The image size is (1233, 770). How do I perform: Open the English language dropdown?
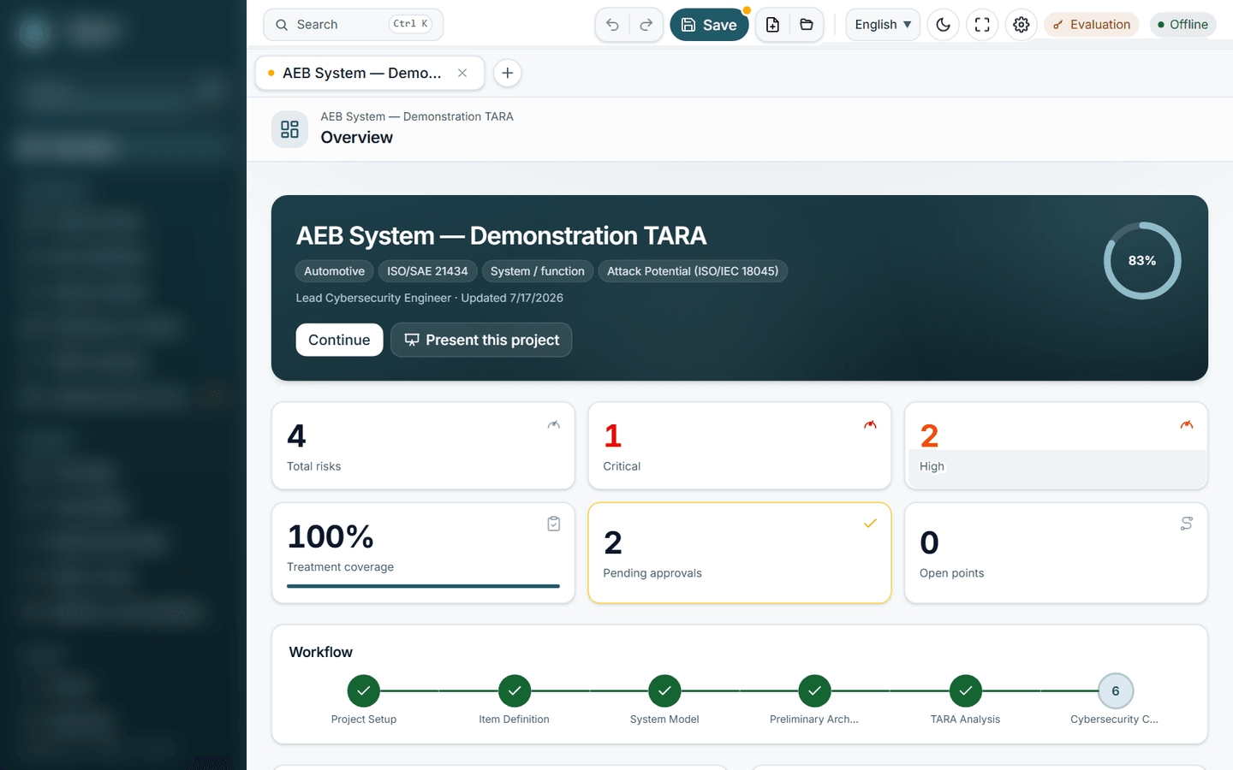point(883,25)
